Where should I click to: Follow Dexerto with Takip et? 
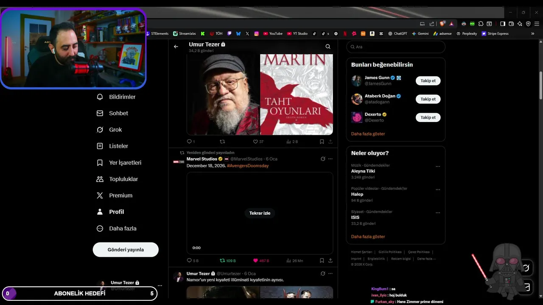click(x=428, y=117)
